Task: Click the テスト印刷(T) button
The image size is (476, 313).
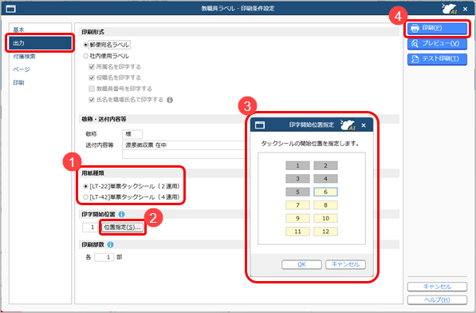Action: (x=437, y=59)
